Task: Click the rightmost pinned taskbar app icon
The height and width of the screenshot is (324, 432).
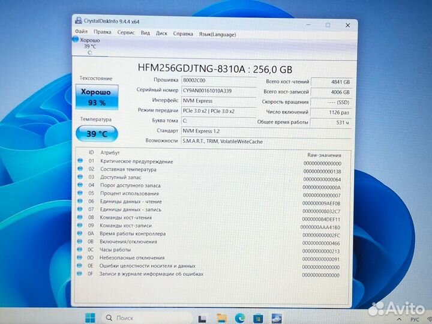Action: (277, 318)
